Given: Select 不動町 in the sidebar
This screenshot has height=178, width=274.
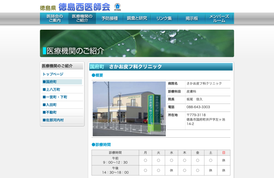Looking at the screenshot, I should tap(50, 112).
